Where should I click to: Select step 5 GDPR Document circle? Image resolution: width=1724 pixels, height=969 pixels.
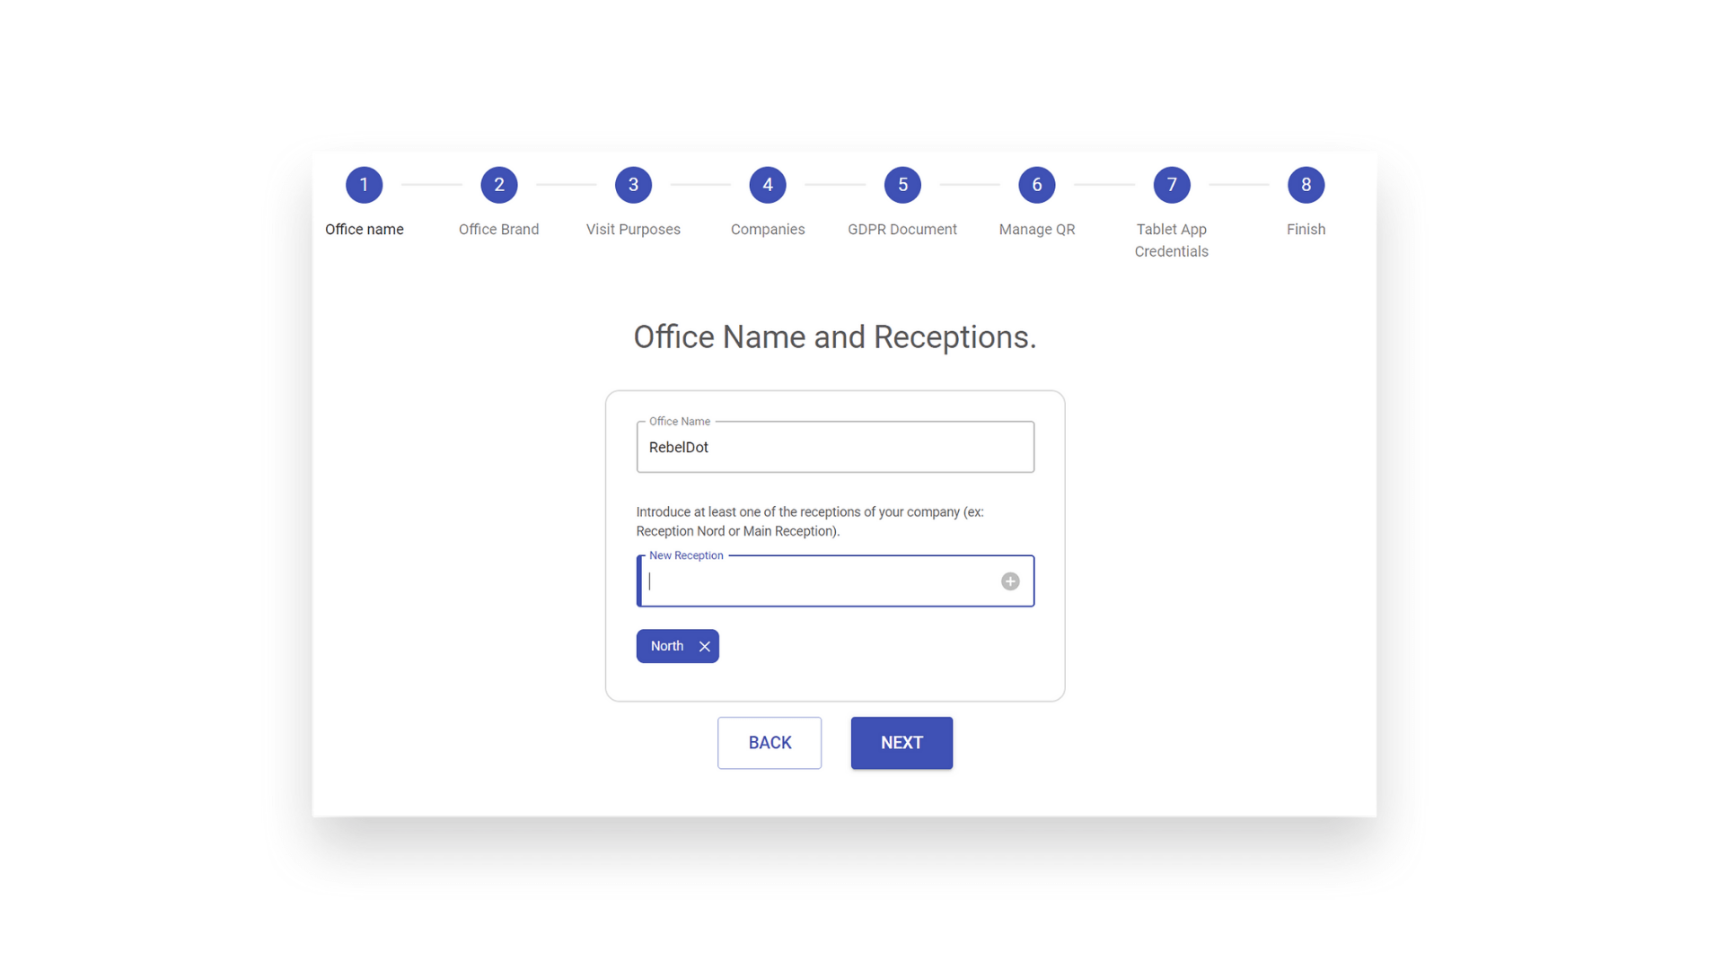click(x=902, y=185)
